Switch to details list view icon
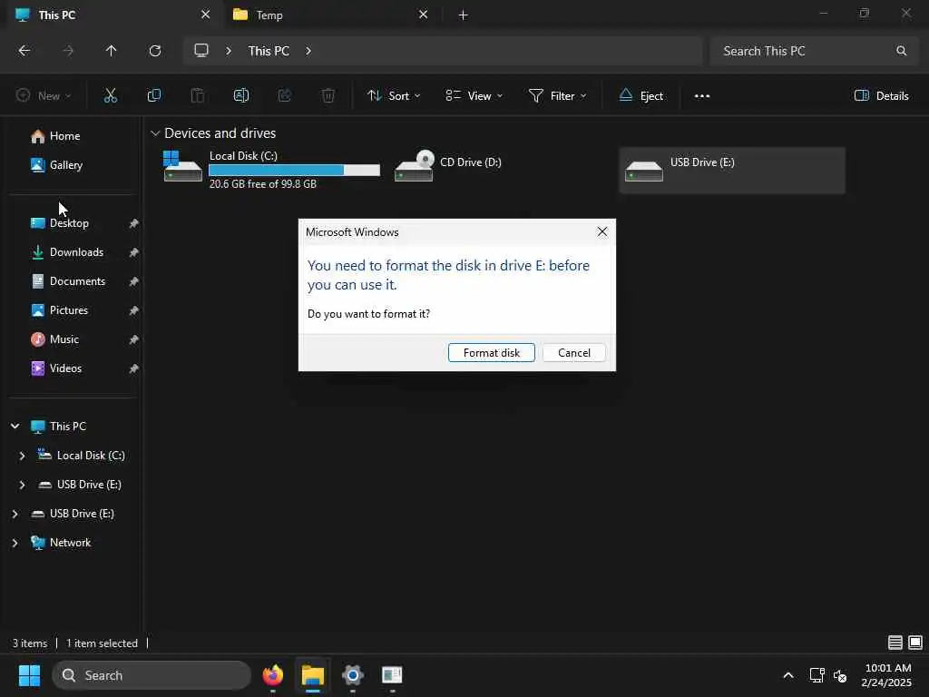Viewport: 929px width, 697px height. (895, 642)
